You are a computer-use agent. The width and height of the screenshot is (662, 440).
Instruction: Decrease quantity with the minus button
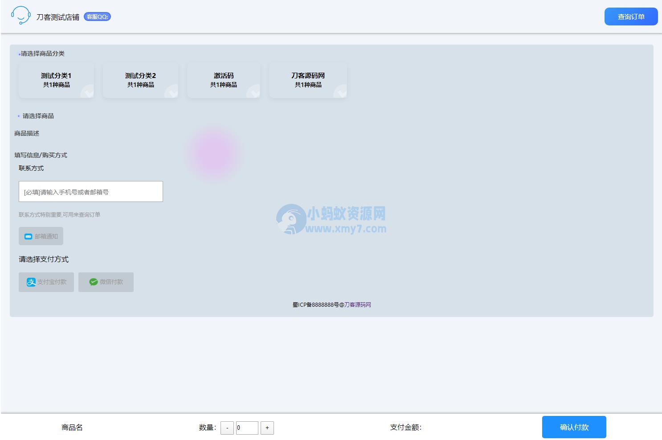227,428
